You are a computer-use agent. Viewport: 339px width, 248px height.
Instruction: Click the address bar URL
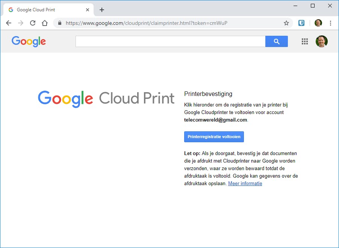(146, 23)
